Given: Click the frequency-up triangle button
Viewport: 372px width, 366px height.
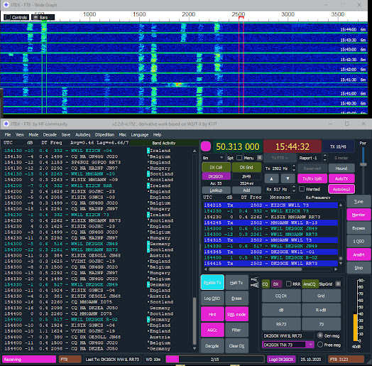Looking at the screenshot, I should coord(271,178).
